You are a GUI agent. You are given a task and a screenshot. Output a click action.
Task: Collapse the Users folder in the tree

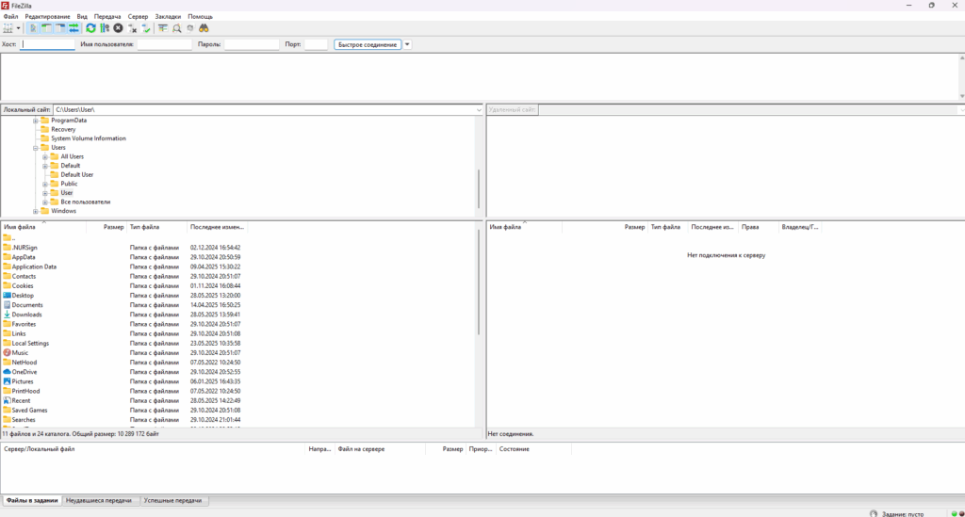tap(36, 148)
